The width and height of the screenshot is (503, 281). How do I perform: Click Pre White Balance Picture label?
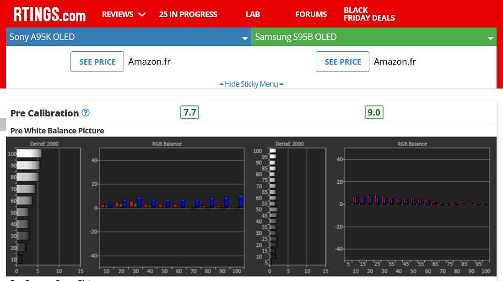pos(57,131)
